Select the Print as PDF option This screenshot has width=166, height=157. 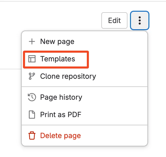(x=61, y=114)
